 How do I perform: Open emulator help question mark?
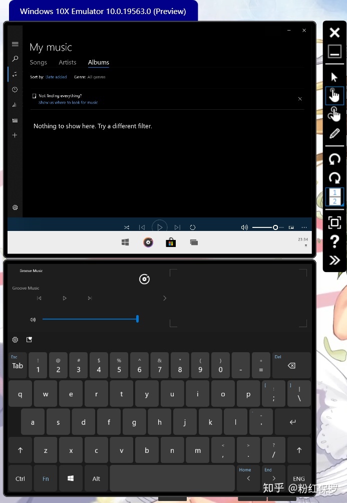tap(334, 241)
